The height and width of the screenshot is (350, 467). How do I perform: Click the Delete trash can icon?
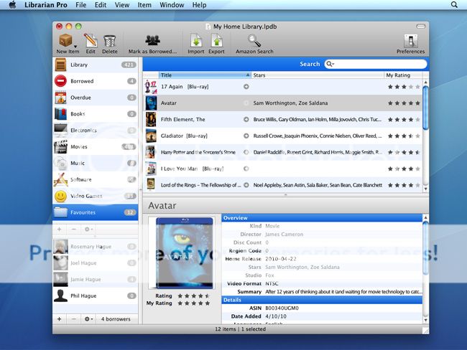coord(109,40)
